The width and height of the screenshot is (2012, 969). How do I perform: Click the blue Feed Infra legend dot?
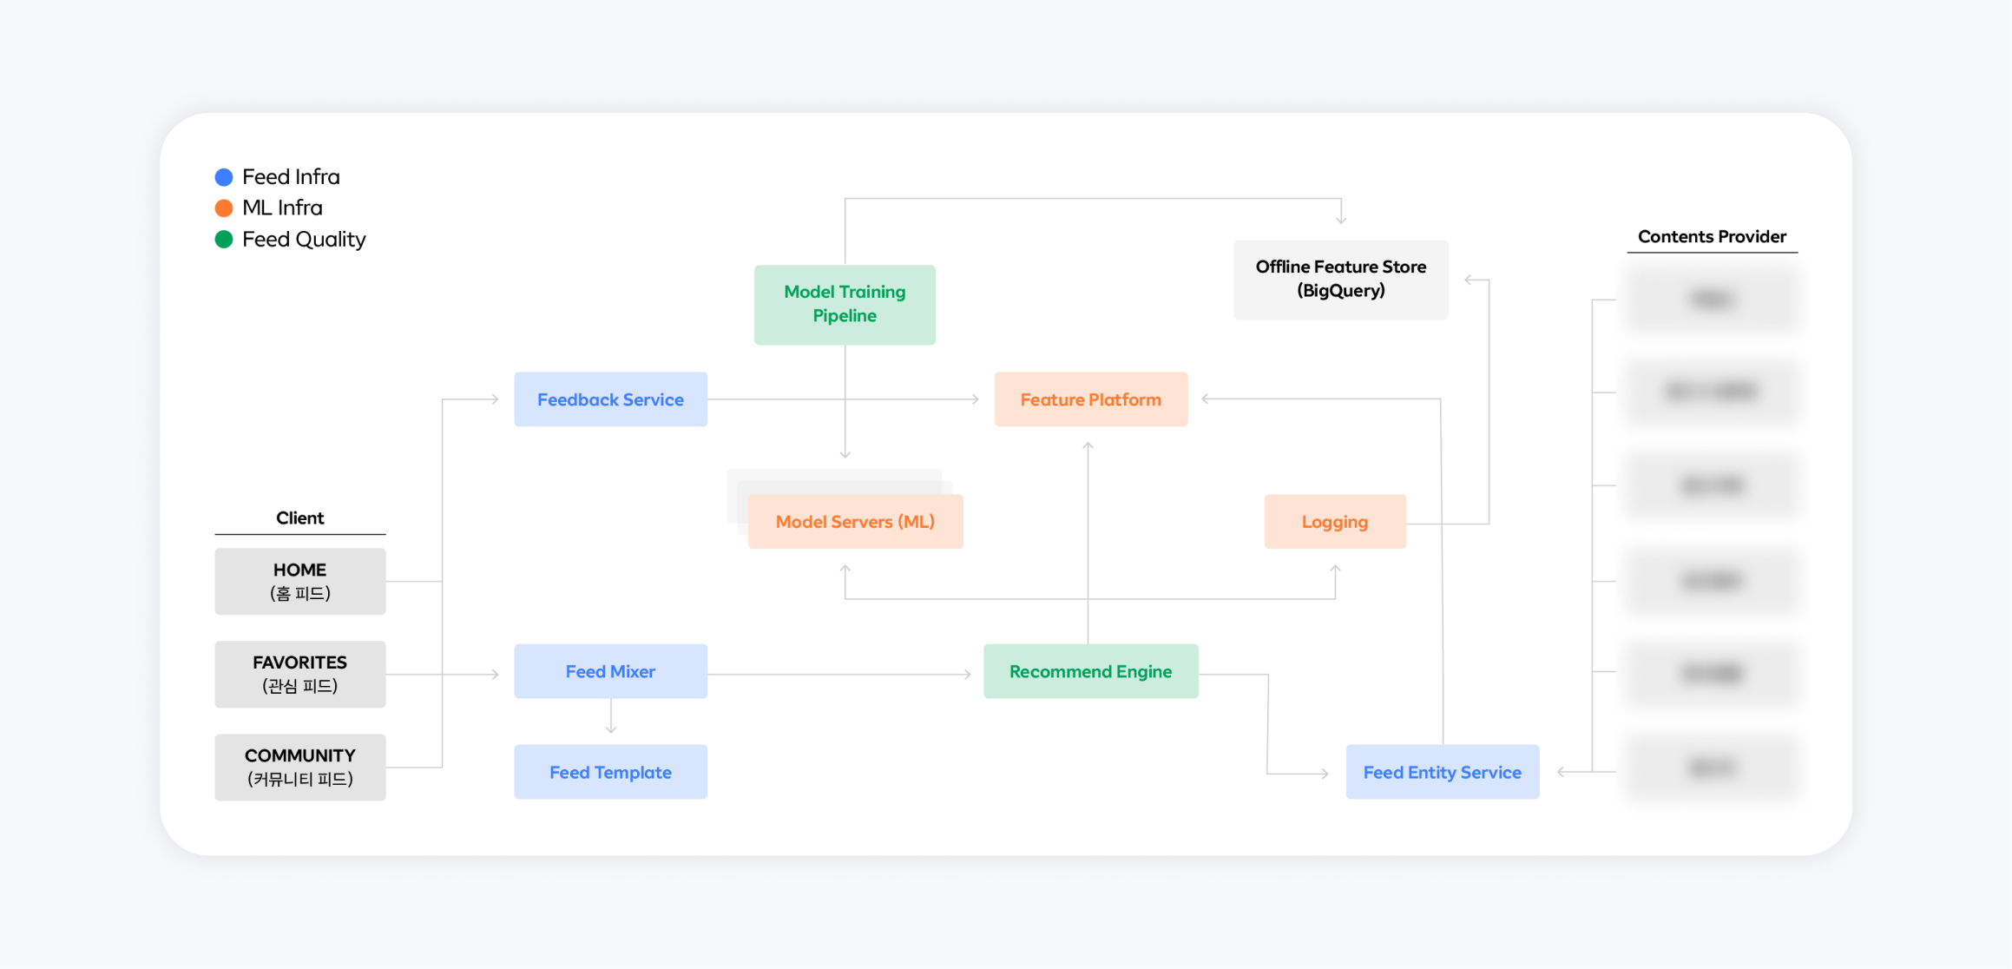tap(224, 177)
